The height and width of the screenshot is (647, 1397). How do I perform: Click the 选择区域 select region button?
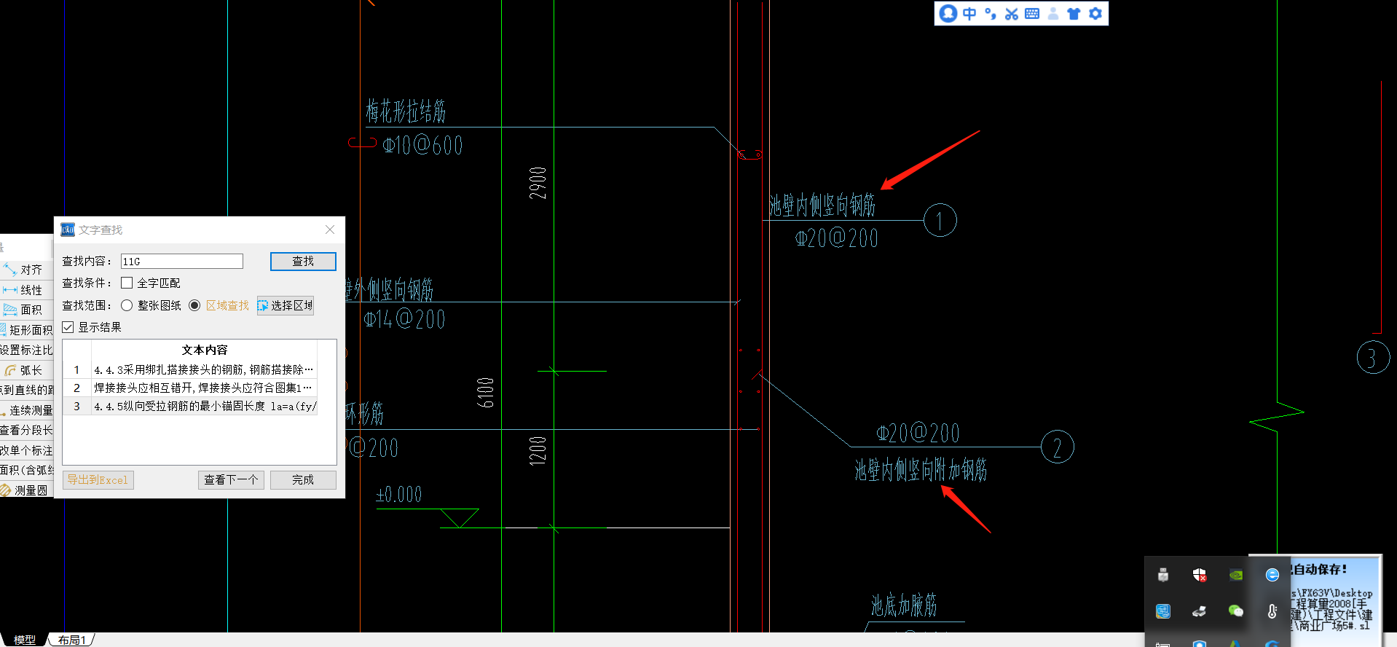coord(286,305)
